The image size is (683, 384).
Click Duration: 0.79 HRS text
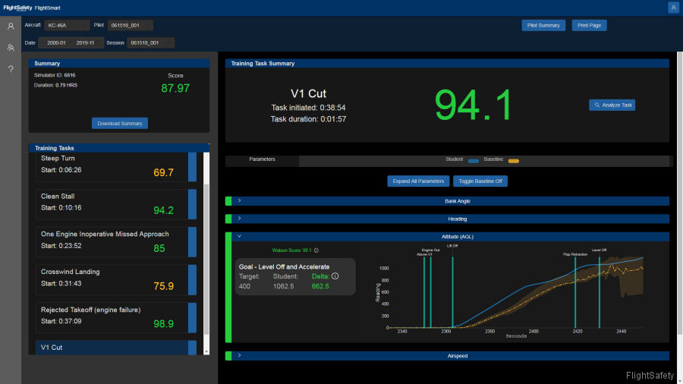click(55, 85)
